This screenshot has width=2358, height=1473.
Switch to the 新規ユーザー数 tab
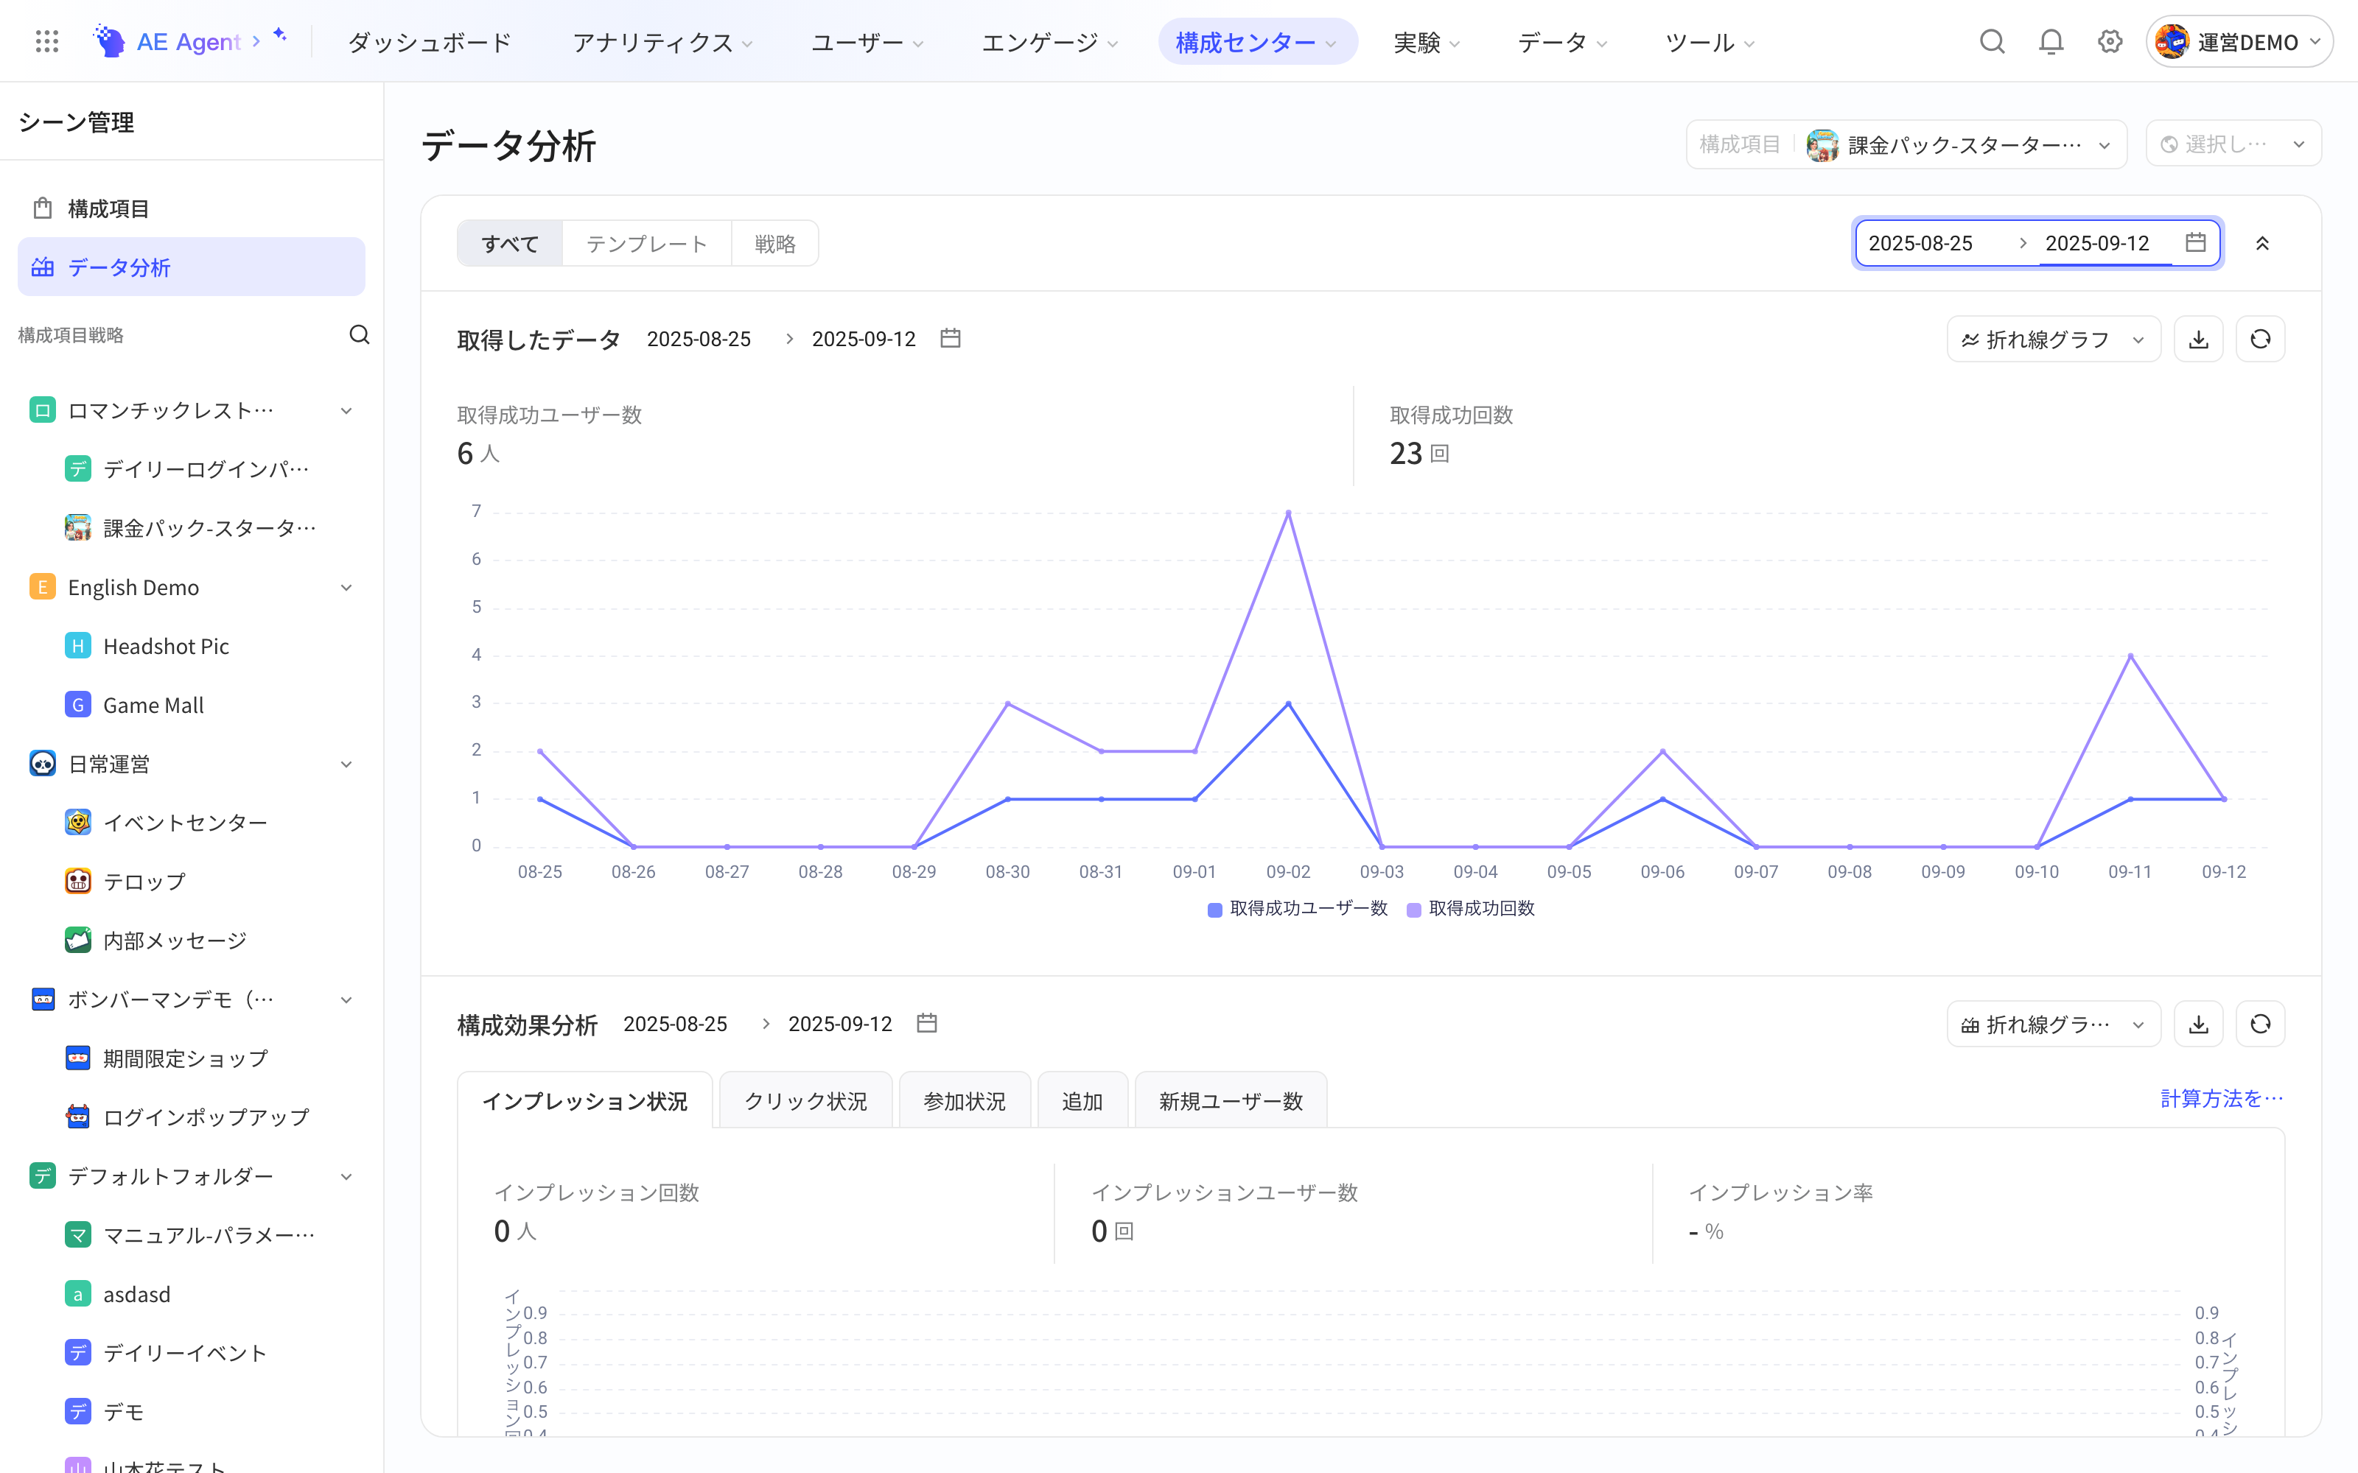[1231, 1101]
